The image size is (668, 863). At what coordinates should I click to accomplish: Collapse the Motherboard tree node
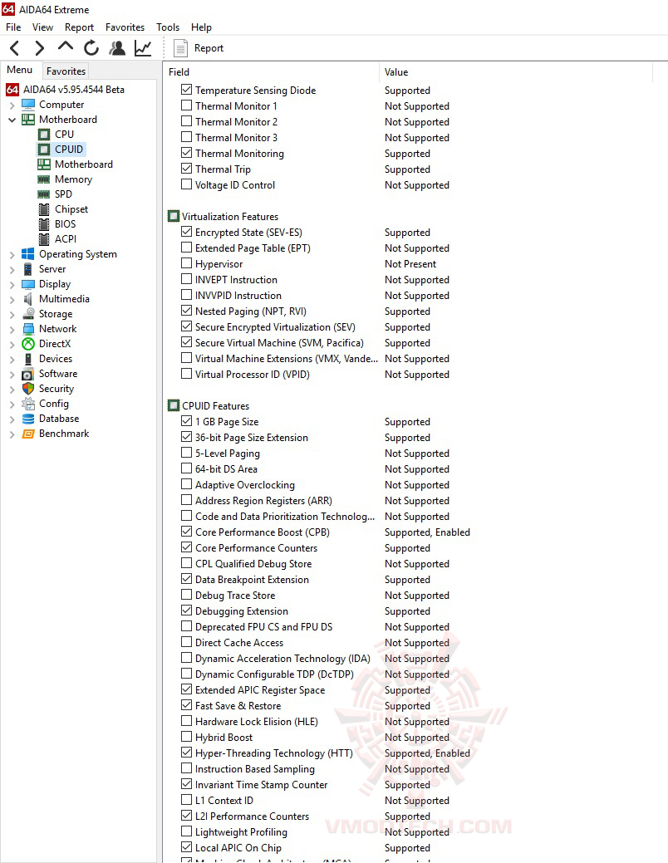12,120
